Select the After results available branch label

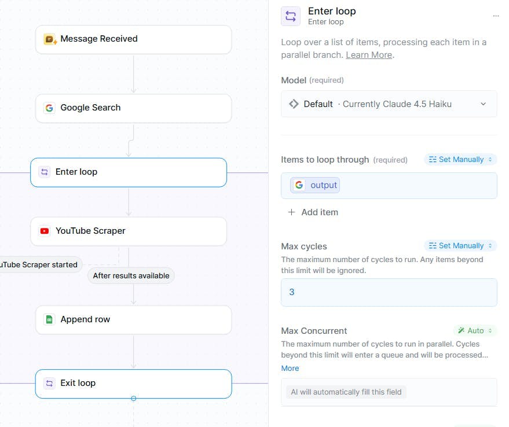click(131, 276)
